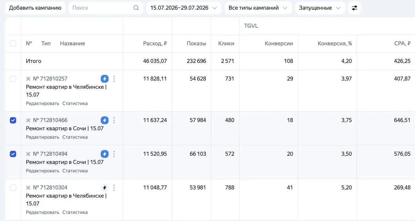Sort by the 'Конверсии' column header
The height and width of the screenshot is (221, 415).
tap(279, 43)
